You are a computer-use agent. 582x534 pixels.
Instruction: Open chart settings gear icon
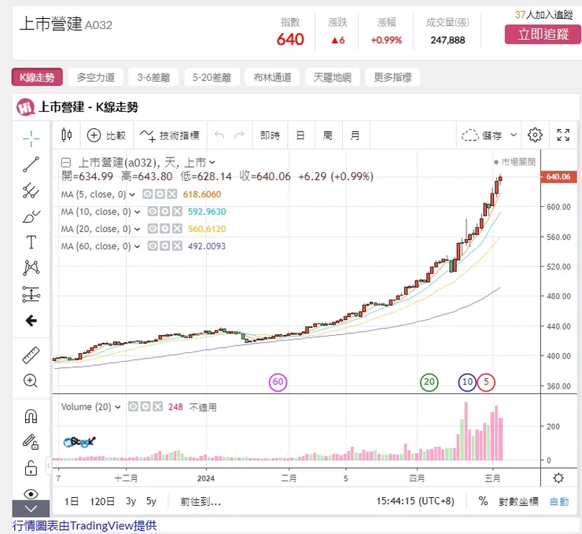coord(535,134)
